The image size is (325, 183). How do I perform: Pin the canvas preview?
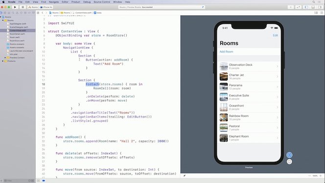pos(184,176)
